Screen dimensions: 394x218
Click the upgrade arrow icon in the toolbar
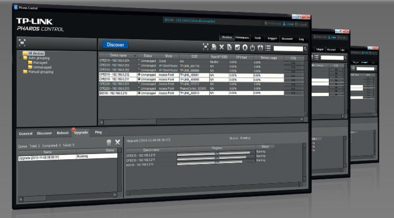245,47
